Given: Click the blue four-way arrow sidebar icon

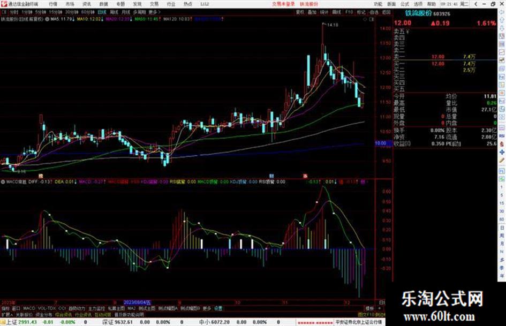Looking at the screenshot, I should (502, 152).
